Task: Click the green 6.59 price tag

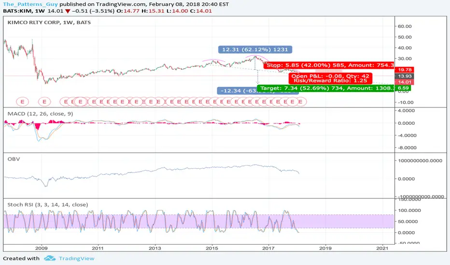Action: point(403,88)
